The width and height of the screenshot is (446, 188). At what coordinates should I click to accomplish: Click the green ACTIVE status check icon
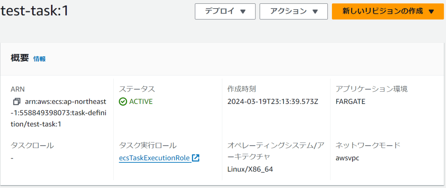[x=123, y=102]
